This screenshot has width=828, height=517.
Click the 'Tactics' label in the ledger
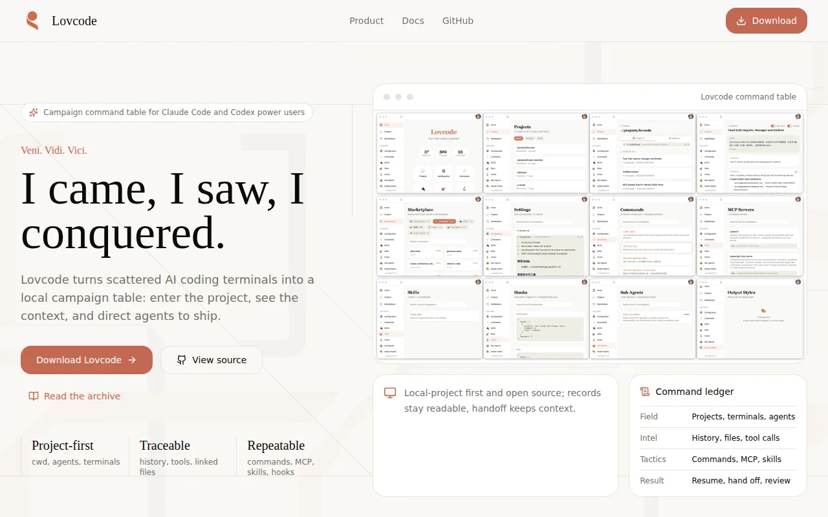pyautogui.click(x=653, y=459)
